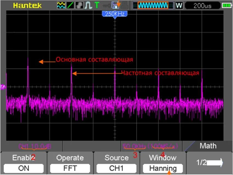Image resolution: width=233 pixels, height=175 pixels.
Task: Expand menu page 1/2 with the arrow
Action: [209, 163]
